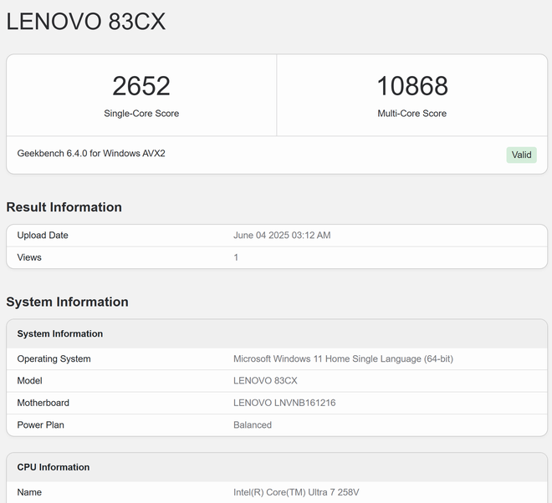Click the Geekbench 6.4.0 for Windows AVX2 text
The image size is (552, 503).
pos(91,154)
